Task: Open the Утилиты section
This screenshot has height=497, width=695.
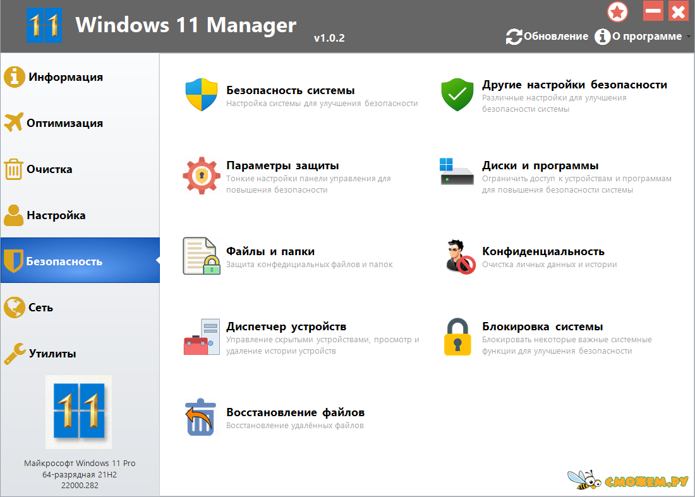Action: coord(80,354)
